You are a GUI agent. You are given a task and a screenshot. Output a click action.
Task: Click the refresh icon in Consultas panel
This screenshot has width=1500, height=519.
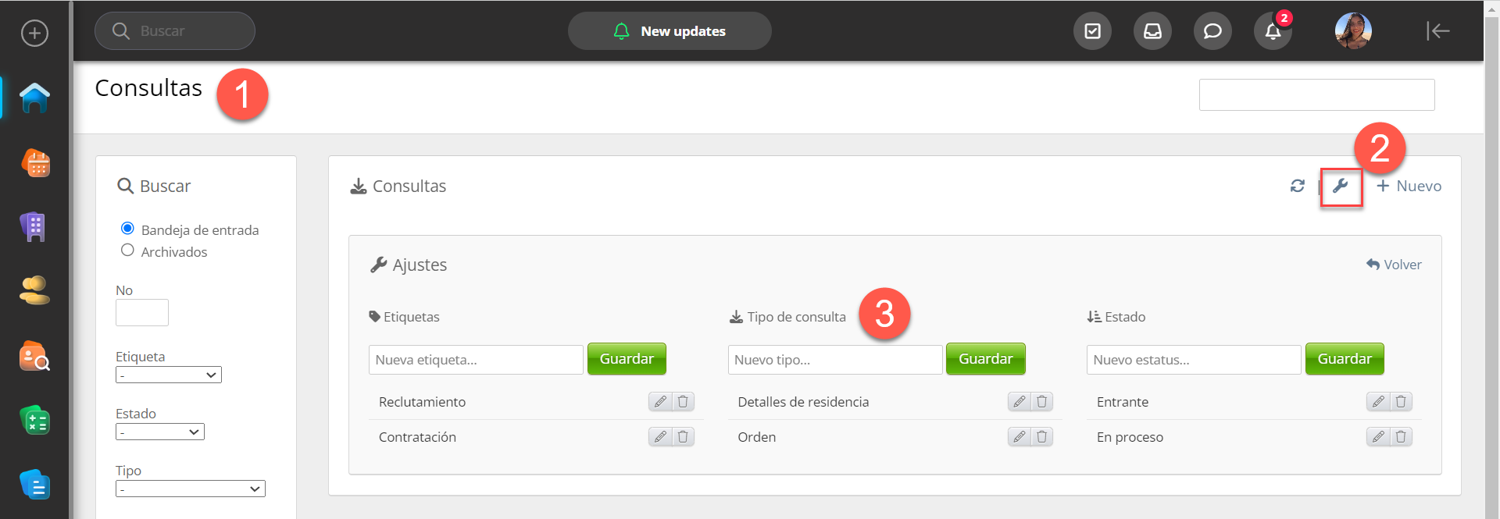pyautogui.click(x=1298, y=186)
